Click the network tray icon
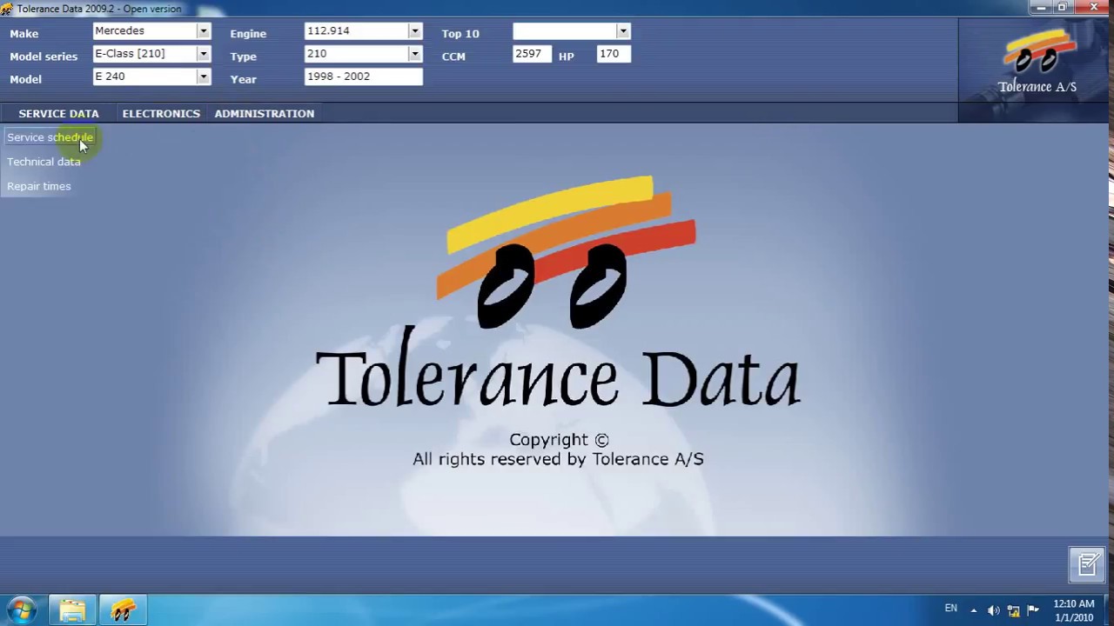 click(x=1013, y=610)
